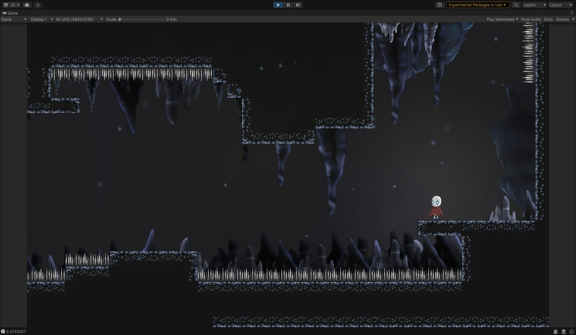Pause the running game
The image size is (576, 335).
click(288, 5)
